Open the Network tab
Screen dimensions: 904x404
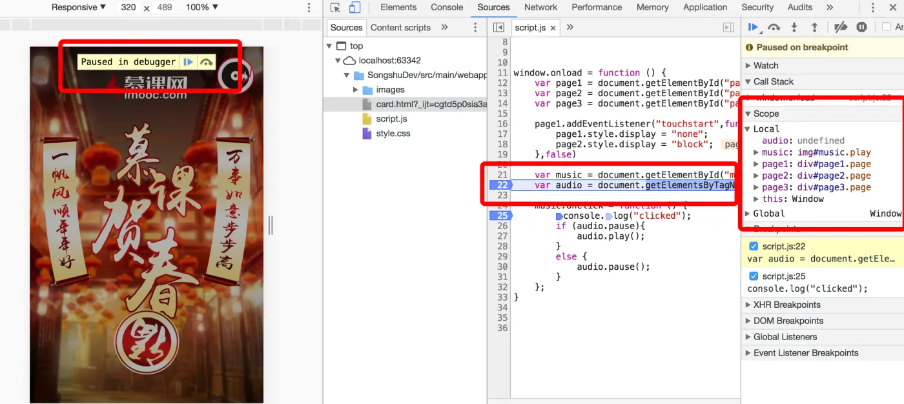[540, 8]
